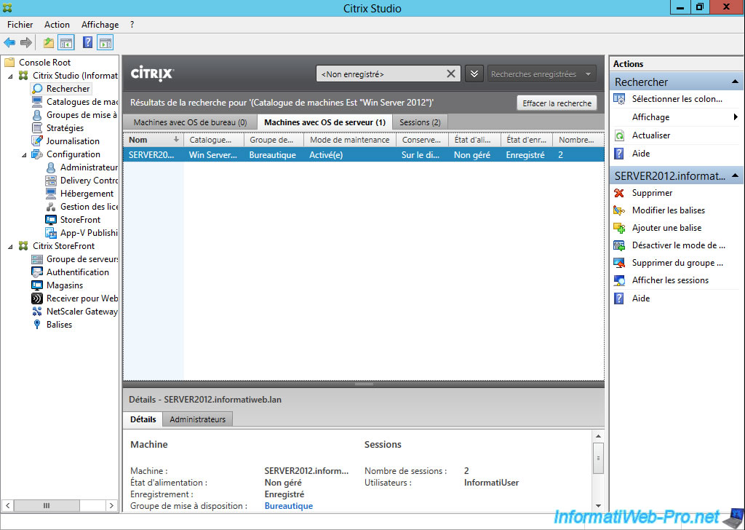Open the Affichage submenu arrow in Actions
This screenshot has height=530, width=745.
tap(736, 117)
